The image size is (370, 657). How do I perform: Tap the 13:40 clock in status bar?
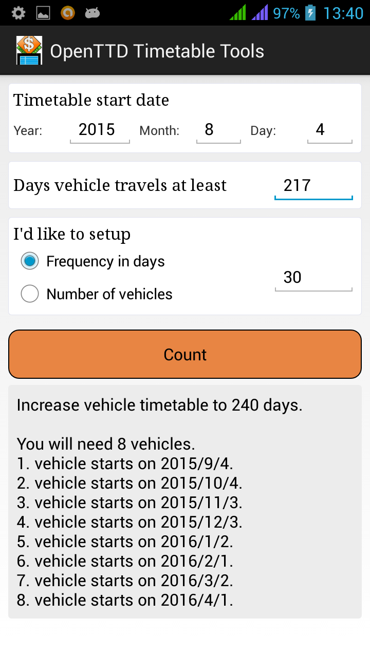pos(343,13)
